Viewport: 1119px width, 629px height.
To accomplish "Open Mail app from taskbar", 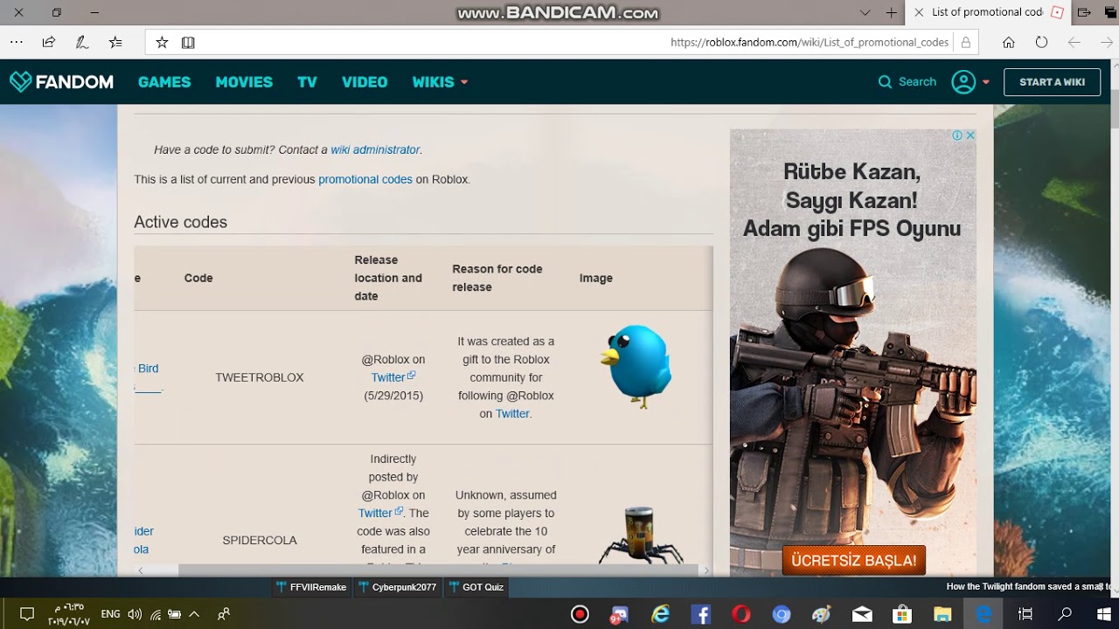I will (862, 614).
